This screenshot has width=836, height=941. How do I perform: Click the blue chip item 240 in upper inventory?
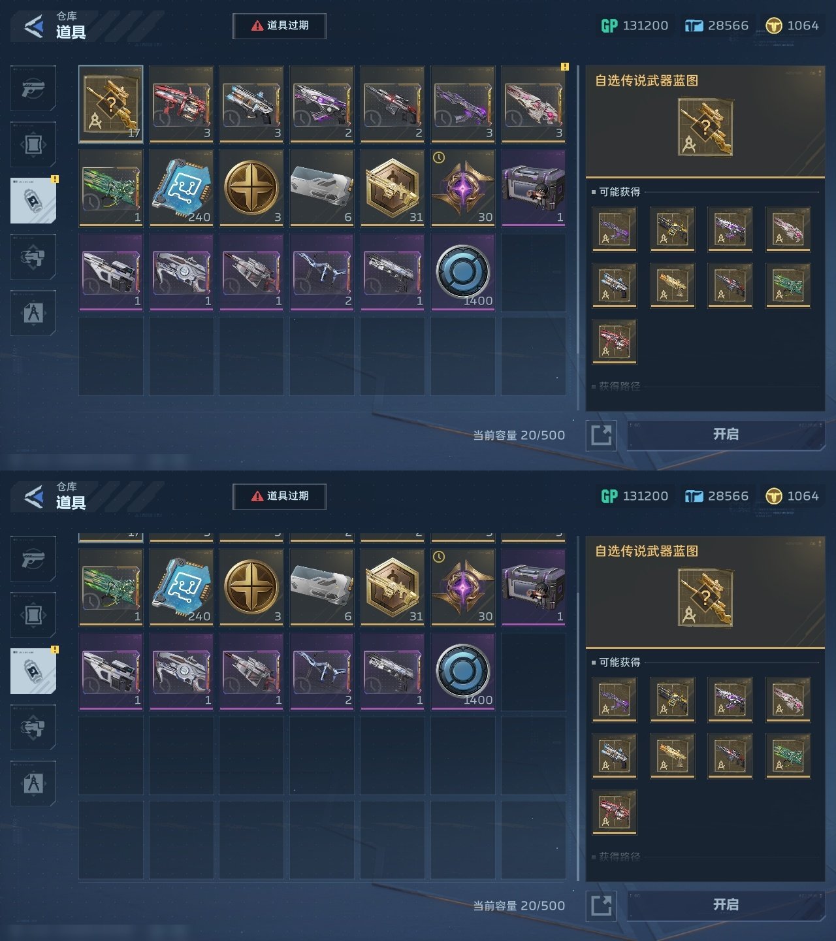pos(182,188)
